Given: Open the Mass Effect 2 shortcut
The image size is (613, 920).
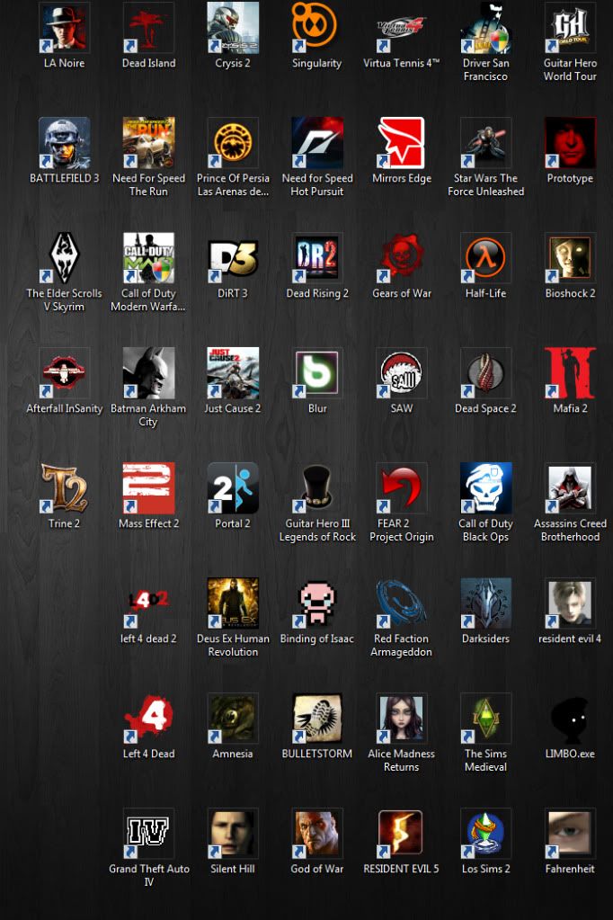Looking at the screenshot, I should (148, 487).
